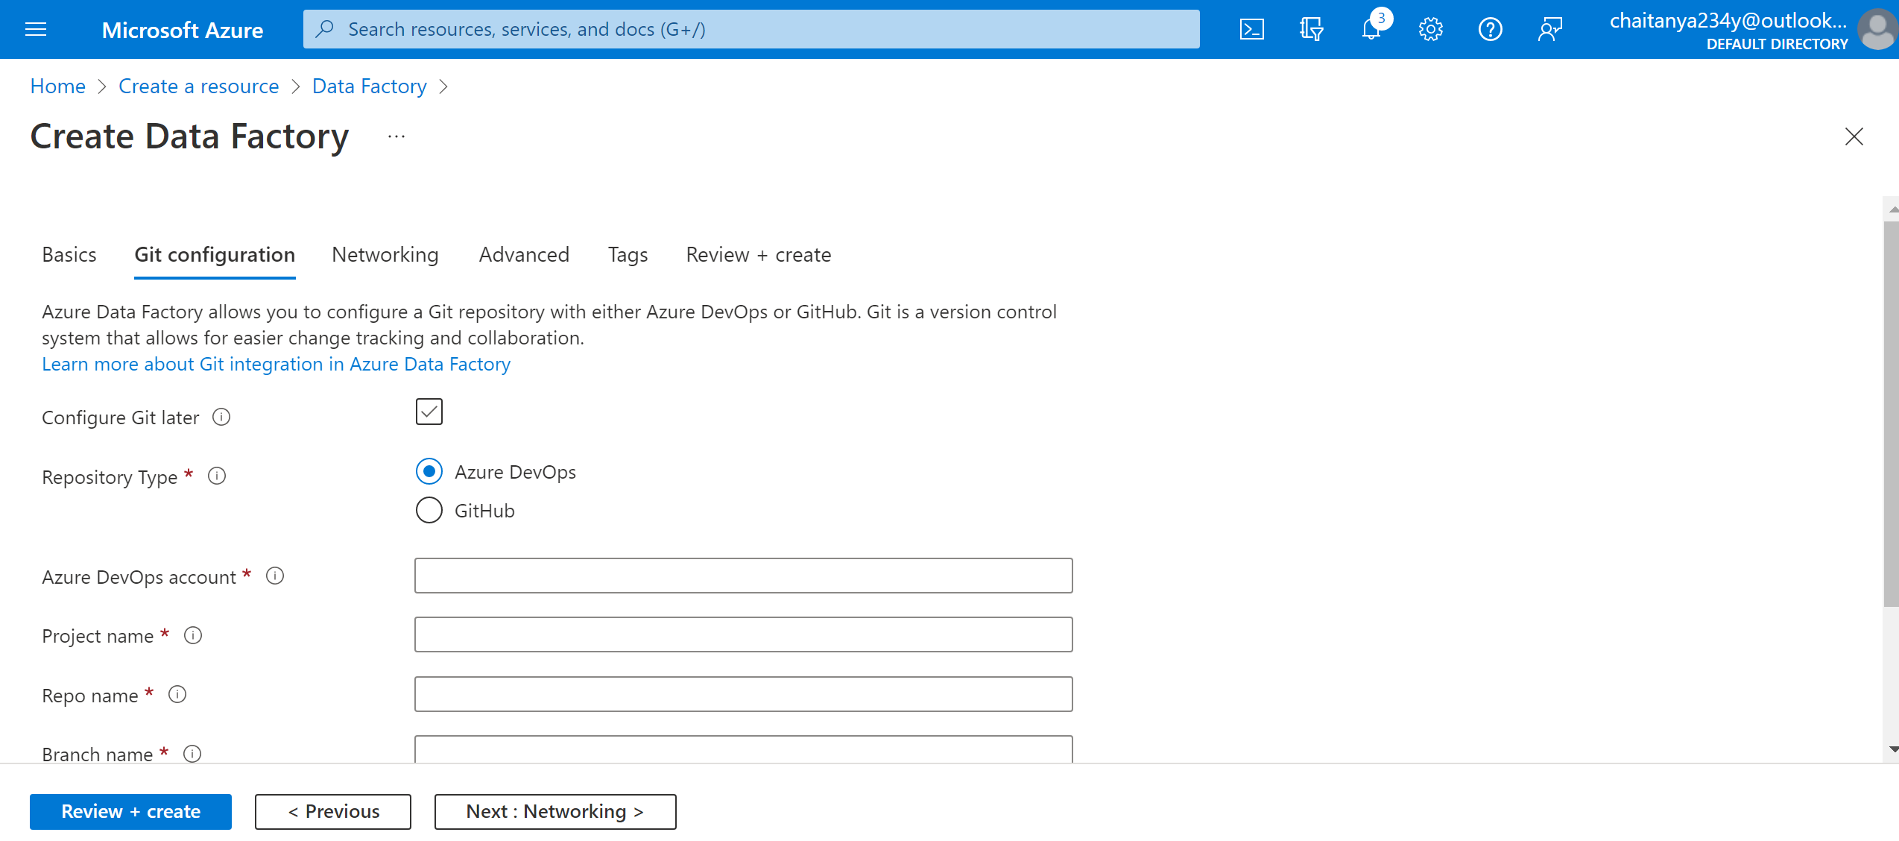
Task: Click the Branch name field
Action: click(x=744, y=749)
